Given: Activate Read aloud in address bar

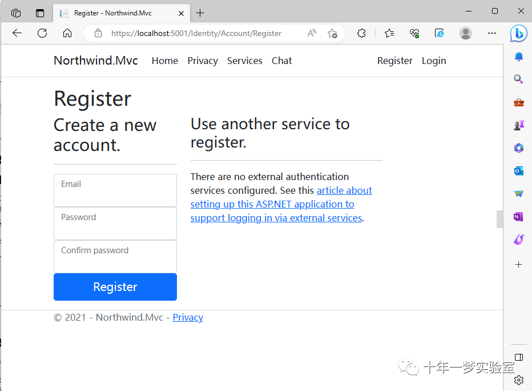Looking at the screenshot, I should click(312, 33).
